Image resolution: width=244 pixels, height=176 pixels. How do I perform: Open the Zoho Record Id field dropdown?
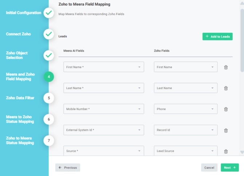(x=186, y=130)
